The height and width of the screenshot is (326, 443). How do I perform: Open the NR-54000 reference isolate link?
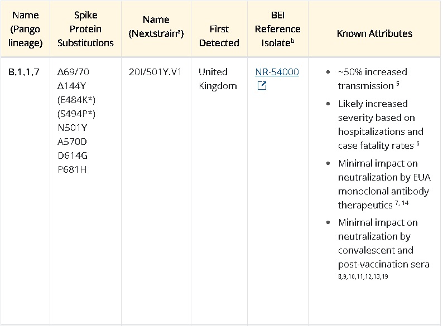(x=277, y=72)
